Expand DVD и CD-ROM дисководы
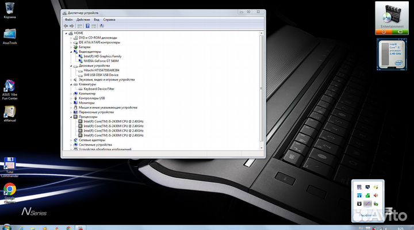This screenshot has width=414, height=230. 71,38
